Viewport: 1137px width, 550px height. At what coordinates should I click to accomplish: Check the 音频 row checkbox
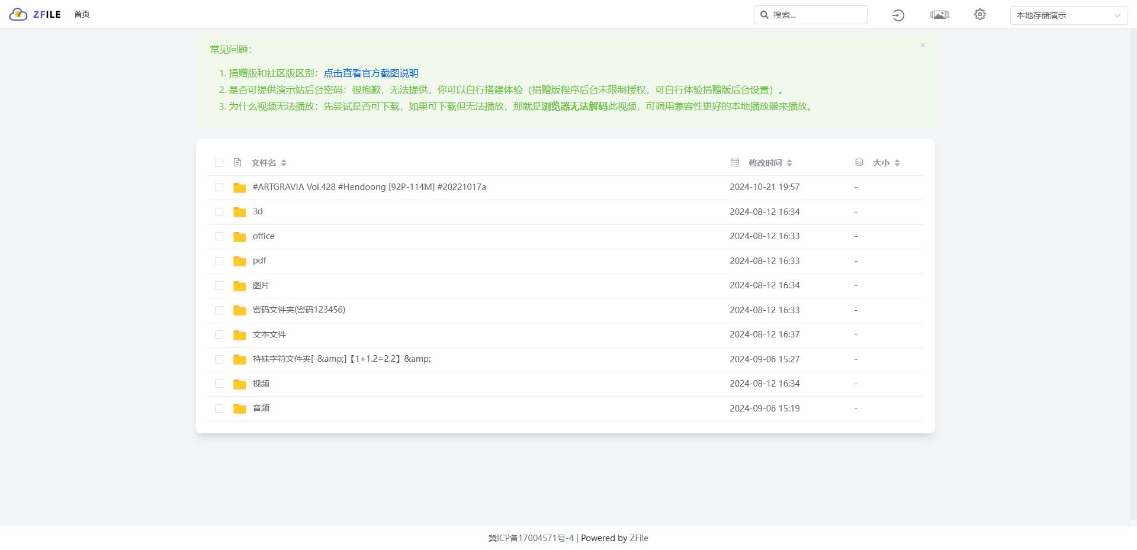(219, 409)
